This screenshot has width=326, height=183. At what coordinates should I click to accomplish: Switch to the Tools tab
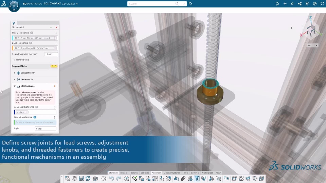point(186,172)
